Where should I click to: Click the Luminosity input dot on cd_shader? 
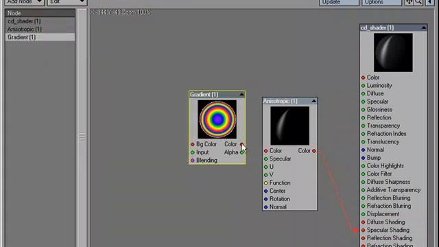click(x=363, y=86)
